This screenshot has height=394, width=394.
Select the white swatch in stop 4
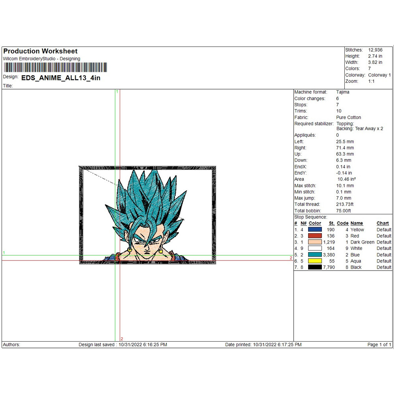(315, 248)
